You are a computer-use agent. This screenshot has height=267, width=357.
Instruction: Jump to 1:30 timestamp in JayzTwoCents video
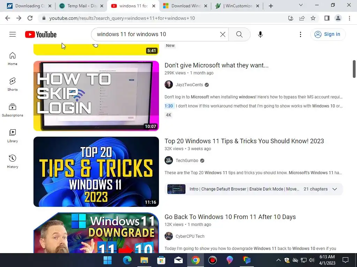tap(169, 106)
